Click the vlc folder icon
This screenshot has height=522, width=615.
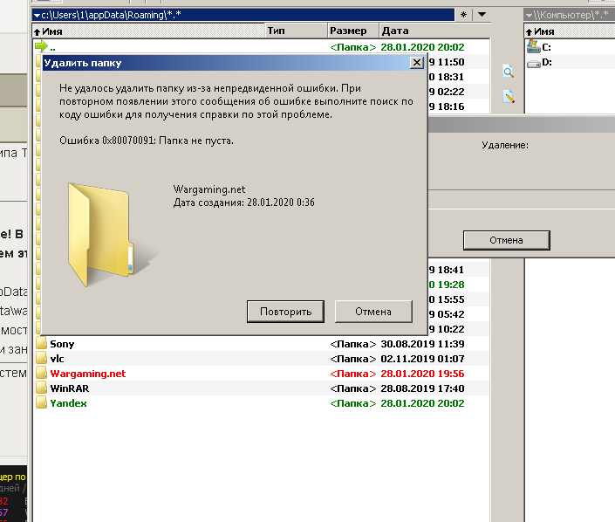pyautogui.click(x=41, y=359)
